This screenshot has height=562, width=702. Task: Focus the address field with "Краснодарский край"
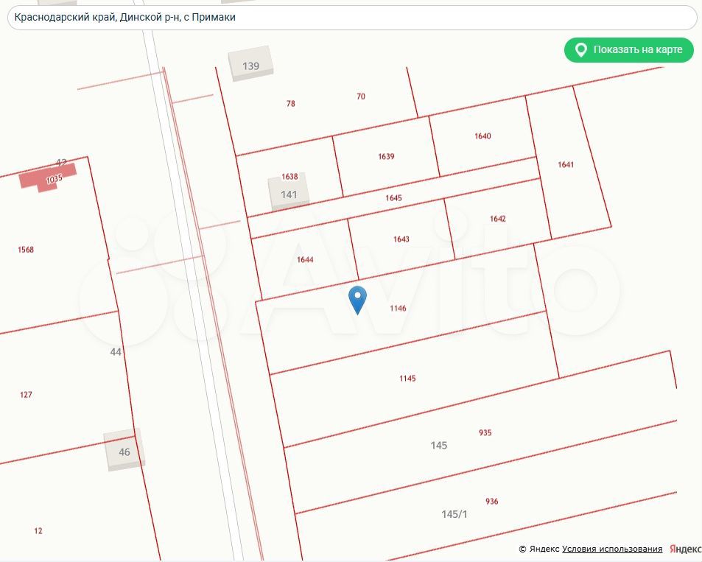(x=351, y=17)
